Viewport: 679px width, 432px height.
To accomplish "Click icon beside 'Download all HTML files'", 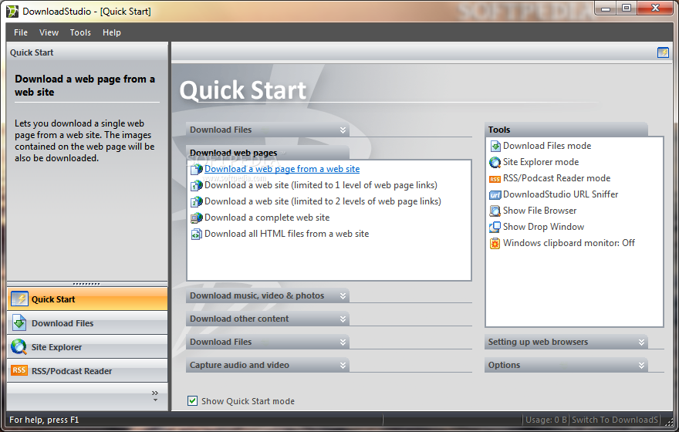I will point(197,235).
